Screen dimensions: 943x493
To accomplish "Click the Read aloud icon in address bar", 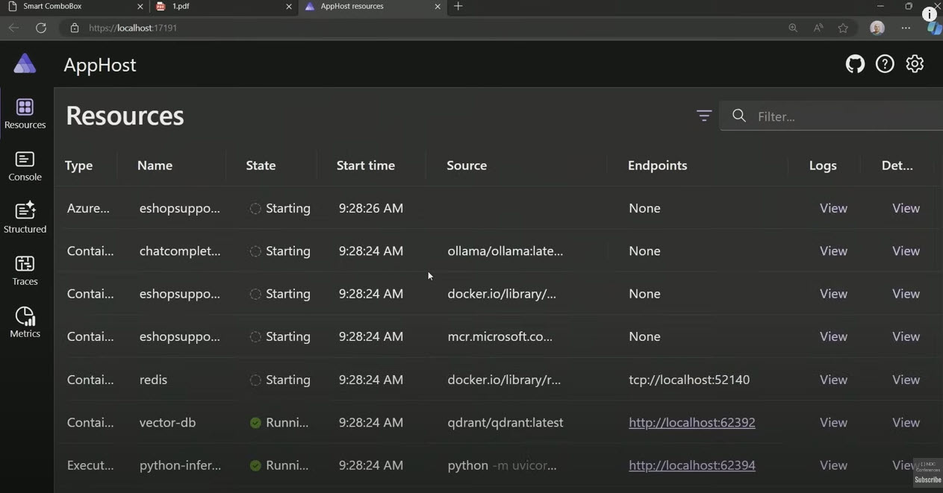I will pos(818,28).
